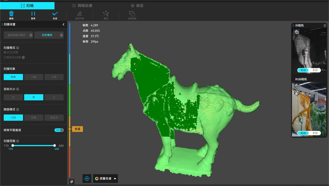
Task: Toggle the RGB camera flash icon
Action: (297, 93)
